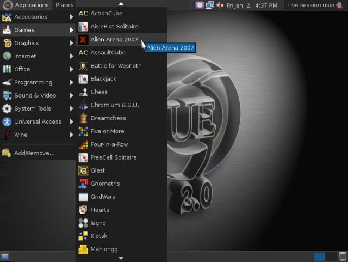Image resolution: width=348 pixels, height=262 pixels.
Task: Expand System Tools submenu arrow
Action: pos(71,108)
